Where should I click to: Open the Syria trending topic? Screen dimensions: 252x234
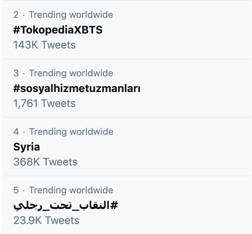26,147
